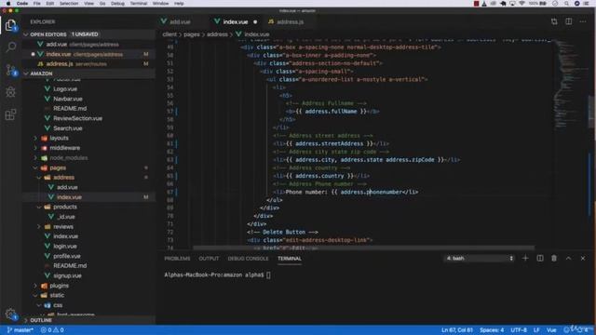Open the DEBUG CONSOLE panel tab

pyautogui.click(x=248, y=259)
